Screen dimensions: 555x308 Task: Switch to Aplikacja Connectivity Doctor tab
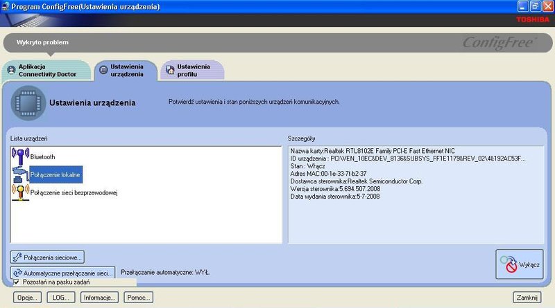46,71
